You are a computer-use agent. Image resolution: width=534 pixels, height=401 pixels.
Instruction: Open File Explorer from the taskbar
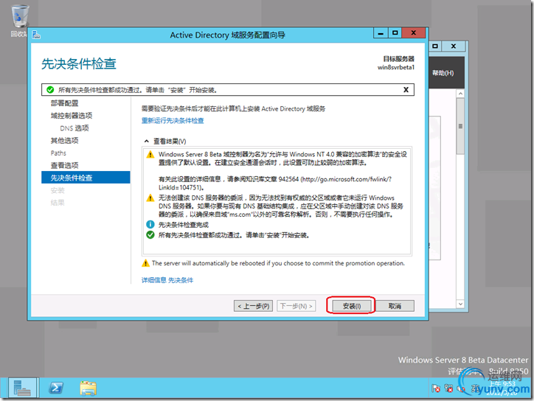[89, 388]
